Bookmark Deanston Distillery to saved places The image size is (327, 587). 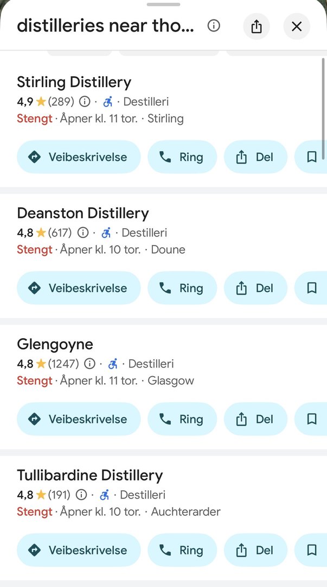pyautogui.click(x=312, y=288)
